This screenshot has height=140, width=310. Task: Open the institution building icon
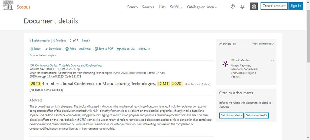click(254, 7)
